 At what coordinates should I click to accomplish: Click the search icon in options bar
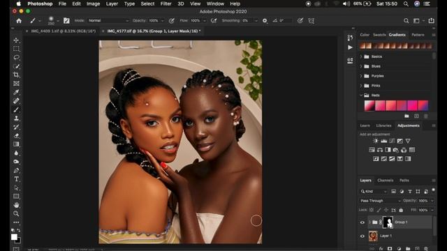click(406, 20)
